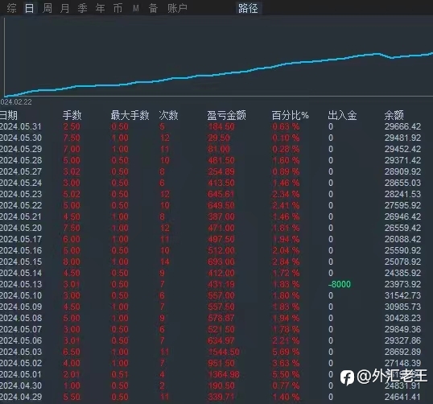Click date 2024.05.15
This screenshot has height=404, width=433.
(x=21, y=262)
